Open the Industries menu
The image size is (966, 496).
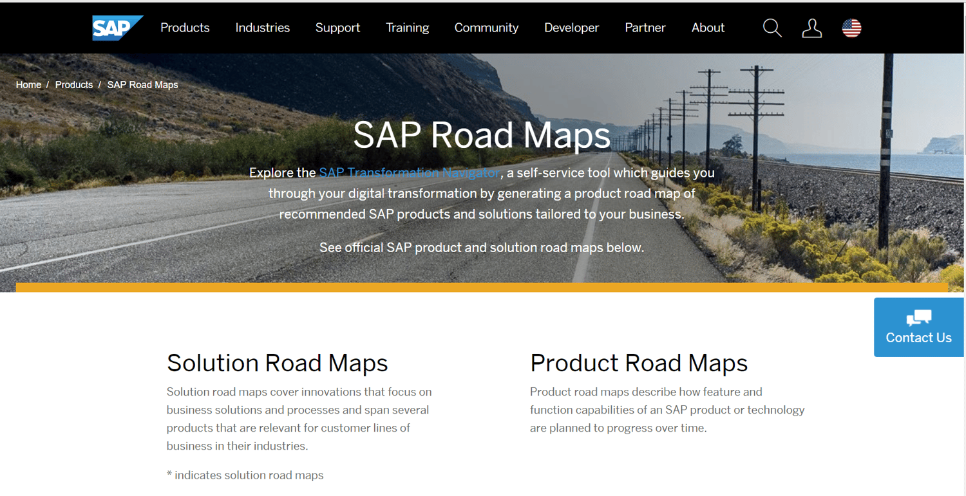click(263, 28)
